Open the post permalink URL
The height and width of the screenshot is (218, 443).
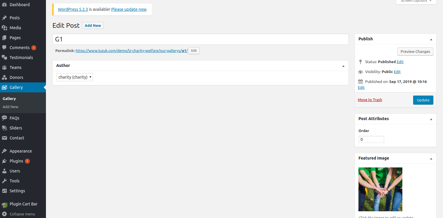pyautogui.click(x=132, y=51)
